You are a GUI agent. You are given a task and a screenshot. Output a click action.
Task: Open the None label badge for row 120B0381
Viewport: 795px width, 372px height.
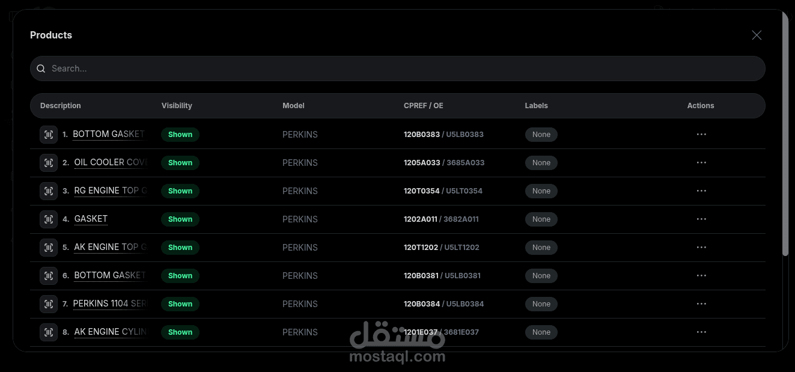(x=541, y=276)
